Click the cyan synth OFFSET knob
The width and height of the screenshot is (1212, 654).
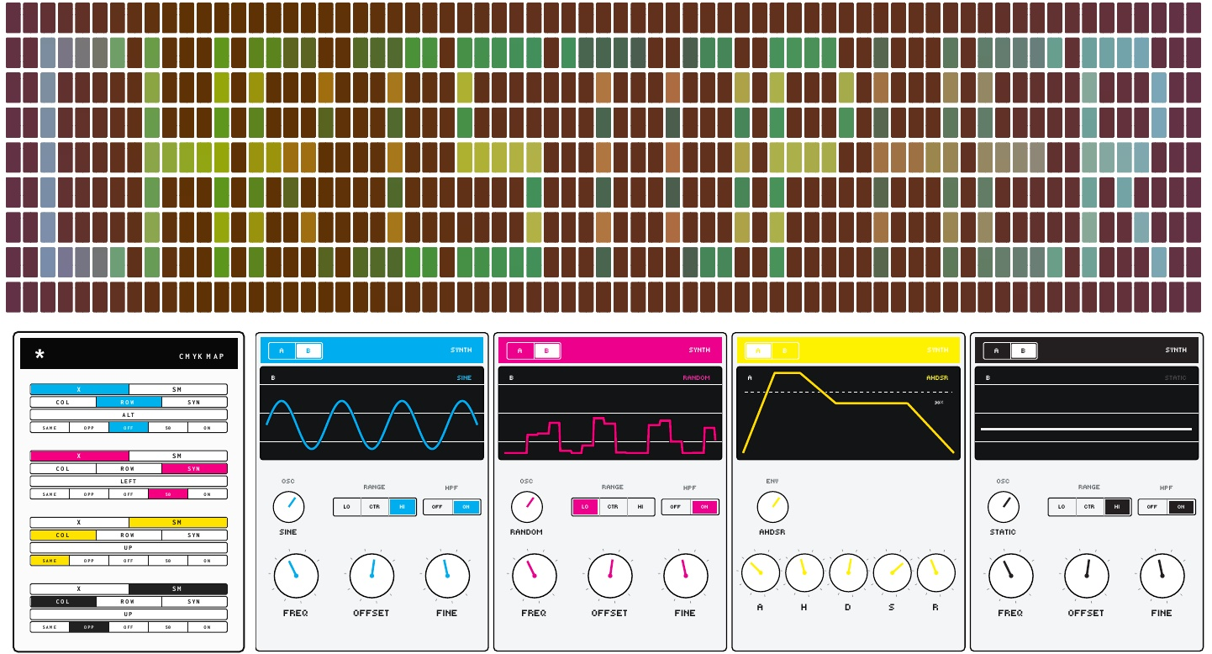click(x=372, y=576)
